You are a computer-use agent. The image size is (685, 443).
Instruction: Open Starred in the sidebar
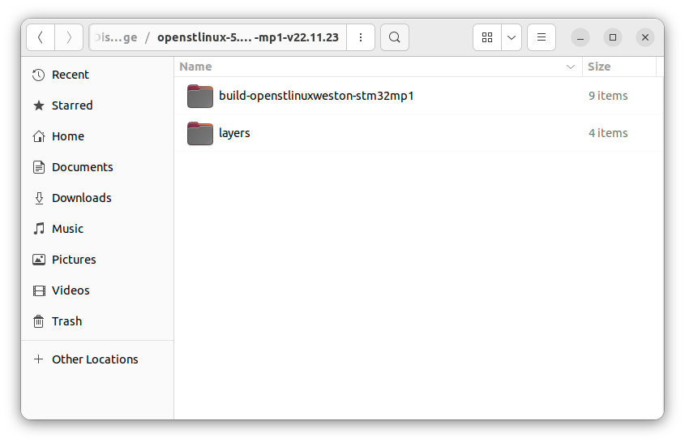pyautogui.click(x=97, y=105)
